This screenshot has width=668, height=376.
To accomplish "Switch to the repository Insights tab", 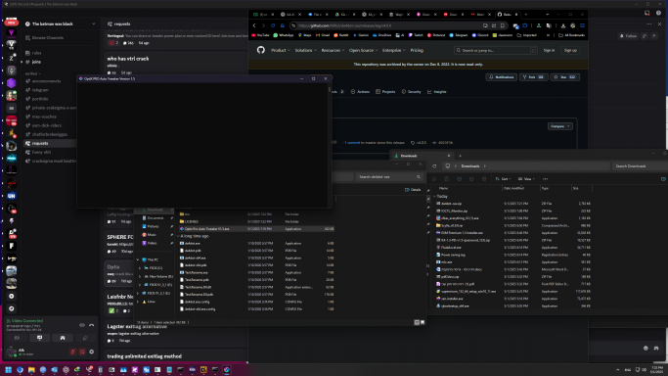I will tap(437, 92).
